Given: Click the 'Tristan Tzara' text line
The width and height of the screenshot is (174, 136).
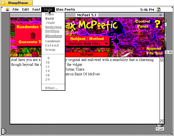Looking at the screenshot, I should coord(75,69).
